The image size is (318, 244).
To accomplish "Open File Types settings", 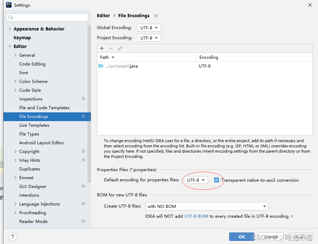I will (x=29, y=134).
